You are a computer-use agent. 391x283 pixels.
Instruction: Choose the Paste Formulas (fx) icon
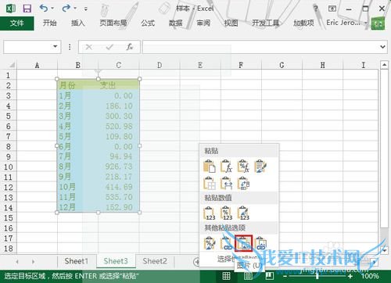(226, 167)
